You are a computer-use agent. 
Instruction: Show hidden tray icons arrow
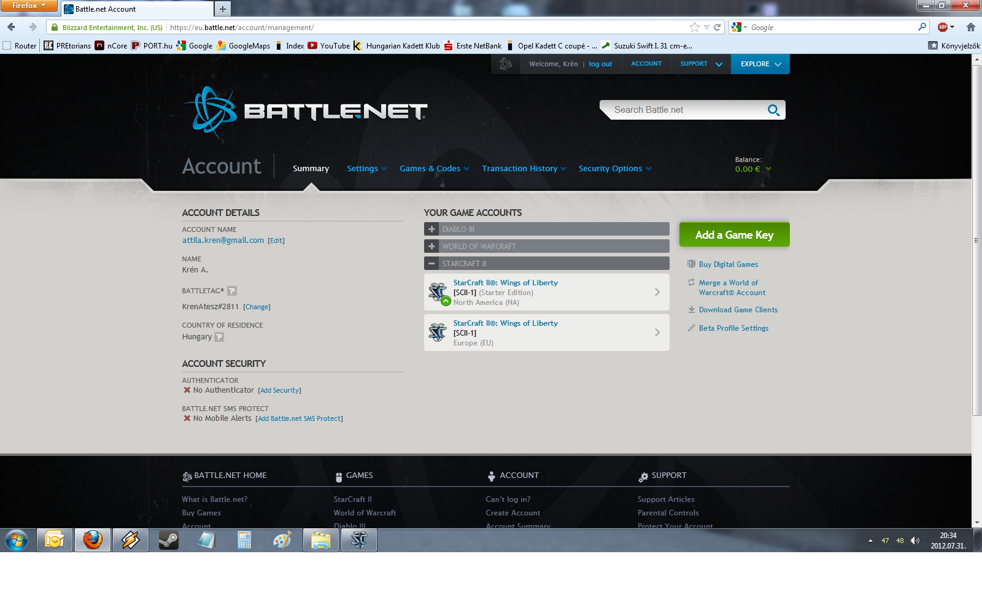(x=870, y=541)
